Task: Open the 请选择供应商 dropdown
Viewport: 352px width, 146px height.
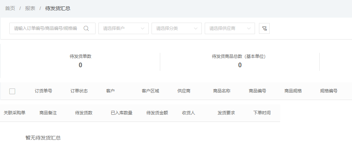Action: tap(230, 28)
